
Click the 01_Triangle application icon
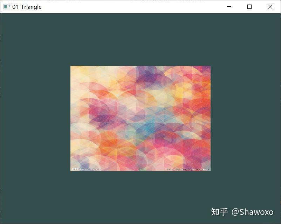coord(6,7)
